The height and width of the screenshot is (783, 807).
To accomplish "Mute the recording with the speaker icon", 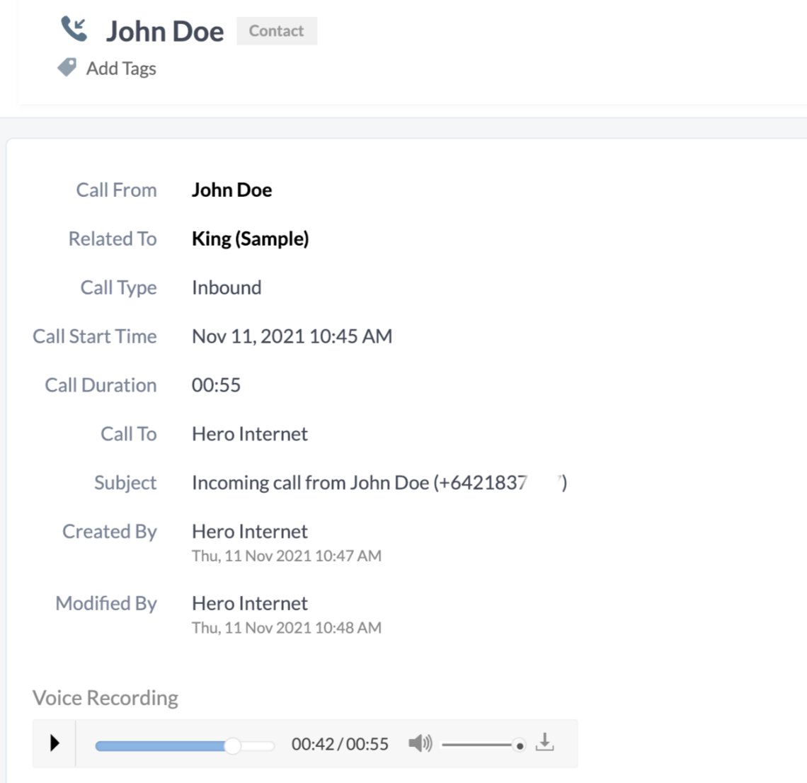I will click(420, 743).
